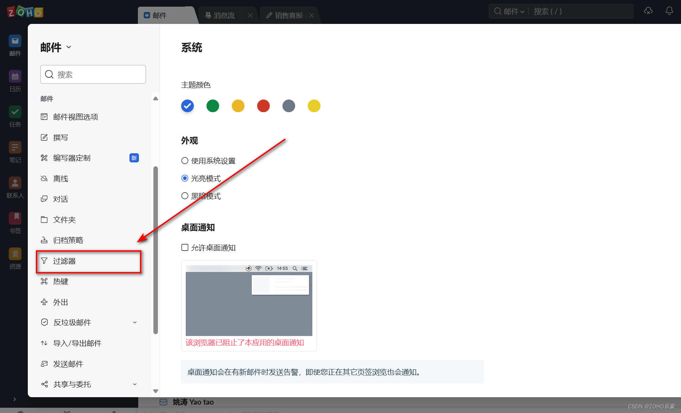Screen dimensions: 681x413
Task: Open the Bookmarks (书签) sidebar icon
Action: coord(15,219)
